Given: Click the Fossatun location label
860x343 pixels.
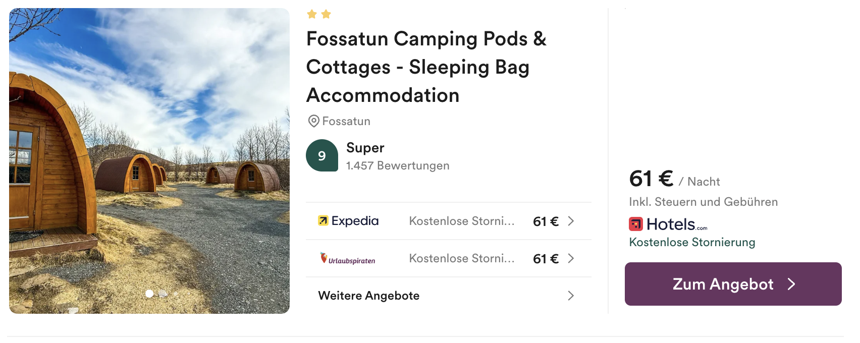Looking at the screenshot, I should click(346, 121).
